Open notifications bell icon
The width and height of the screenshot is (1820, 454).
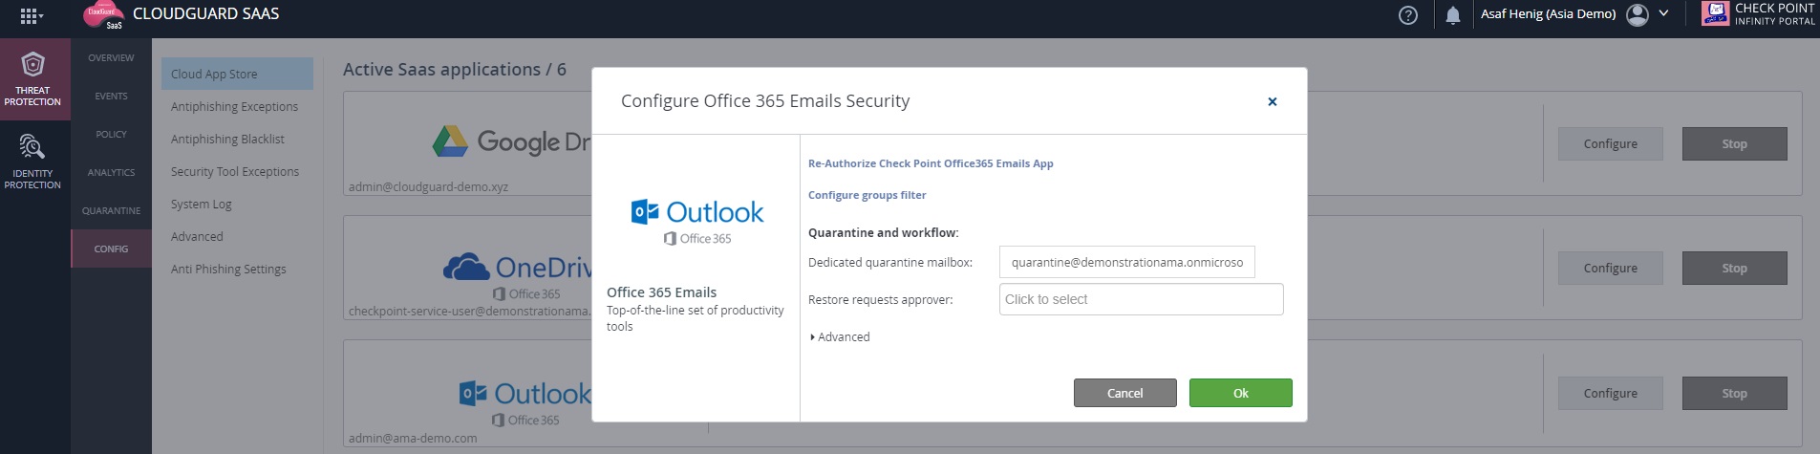tap(1453, 15)
